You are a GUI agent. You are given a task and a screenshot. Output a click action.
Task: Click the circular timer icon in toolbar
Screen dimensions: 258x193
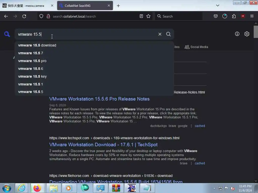coord(224,16)
